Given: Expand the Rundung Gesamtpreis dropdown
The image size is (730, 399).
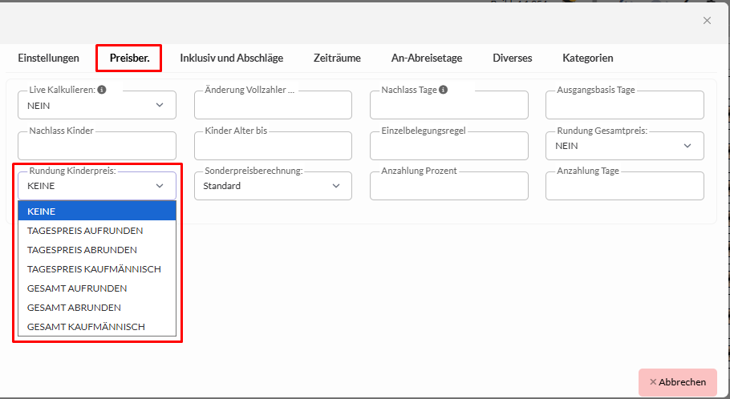Looking at the screenshot, I should tap(624, 146).
